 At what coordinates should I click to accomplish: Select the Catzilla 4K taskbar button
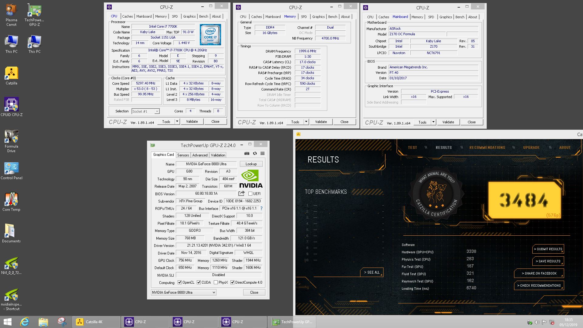click(x=96, y=322)
